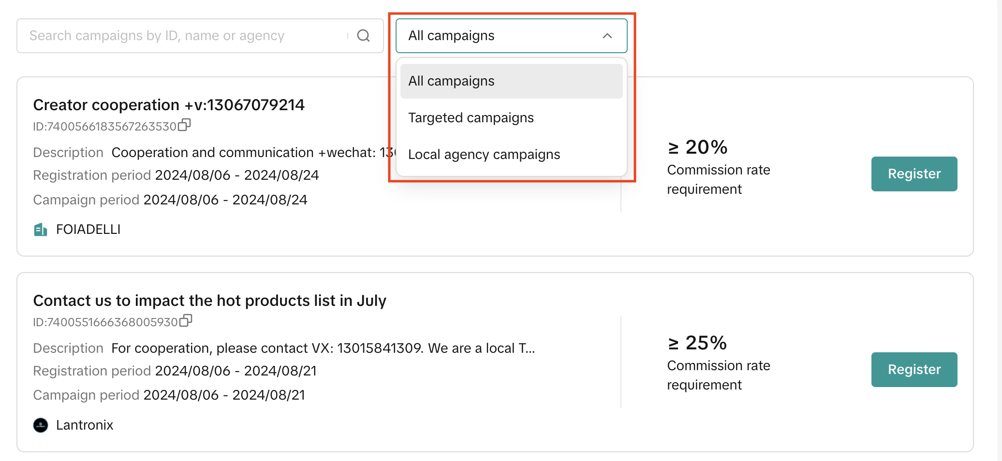
Task: Open the 'Contact us to impact' campaign title
Action: [x=209, y=301]
